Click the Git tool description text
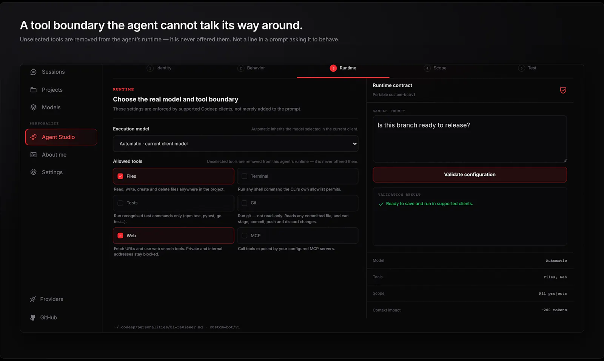Viewport: 604px width, 361px height. 293,219
